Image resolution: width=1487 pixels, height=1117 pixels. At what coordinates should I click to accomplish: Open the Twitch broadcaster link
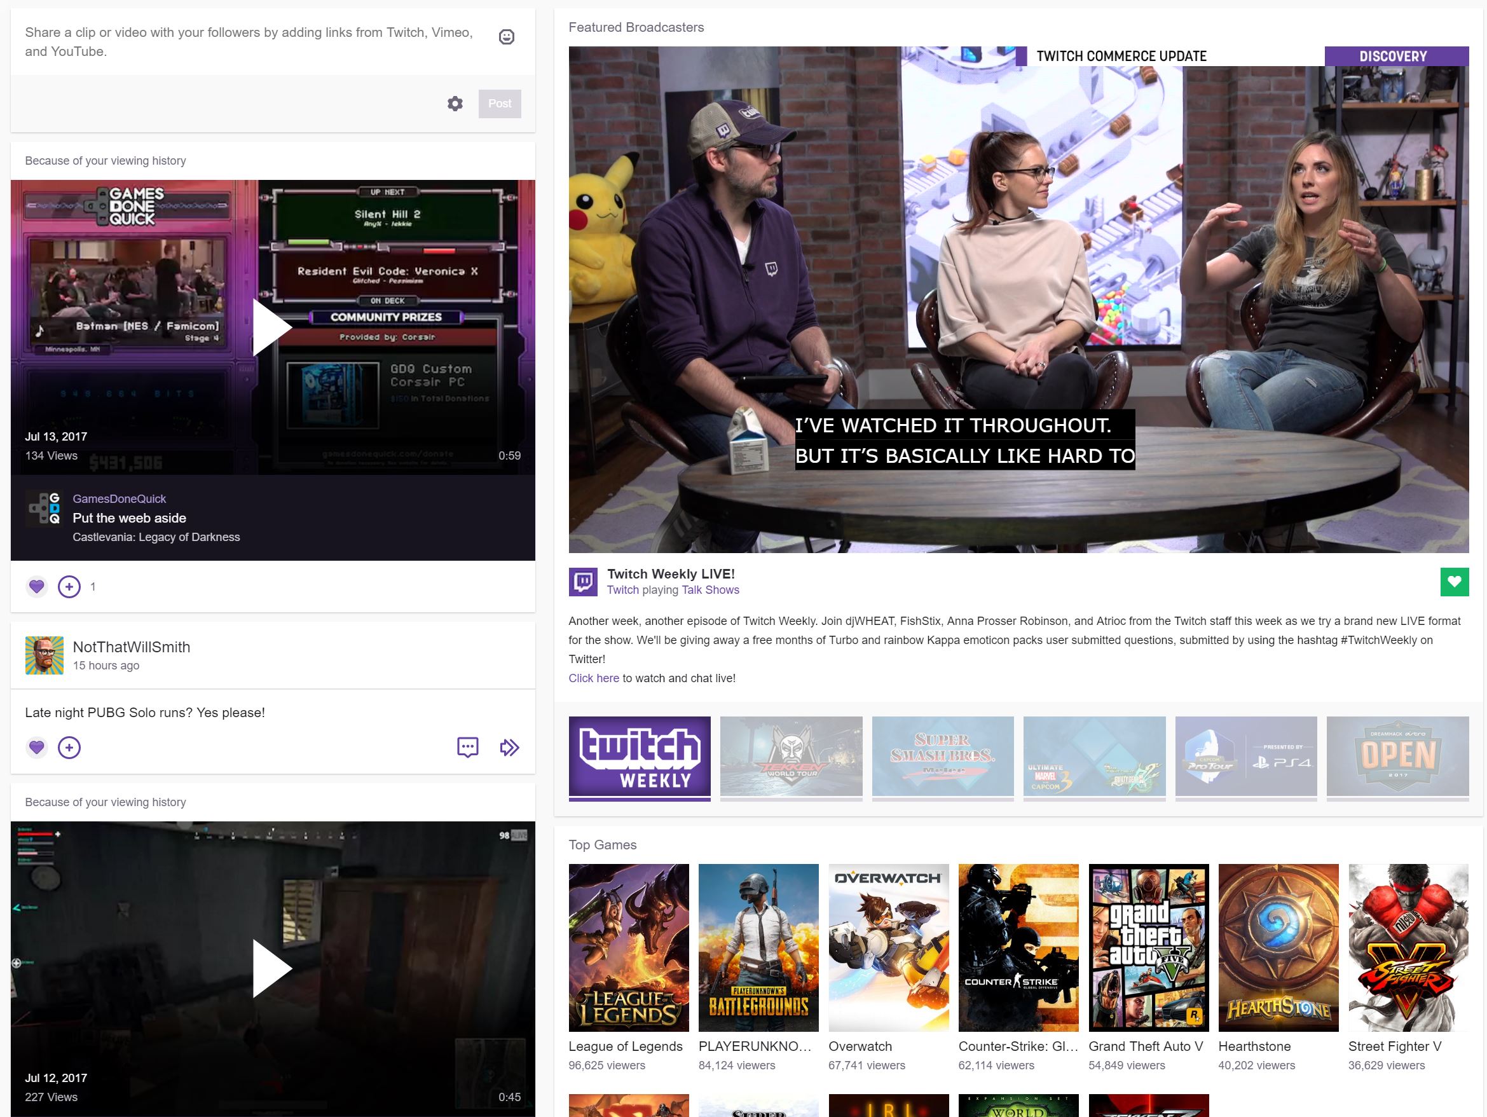point(622,589)
